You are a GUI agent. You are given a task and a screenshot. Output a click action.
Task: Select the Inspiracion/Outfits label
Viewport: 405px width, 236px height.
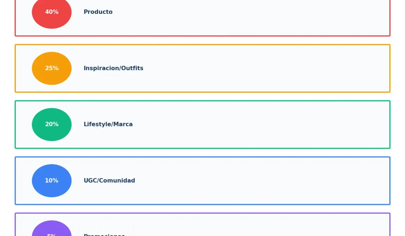click(x=113, y=68)
